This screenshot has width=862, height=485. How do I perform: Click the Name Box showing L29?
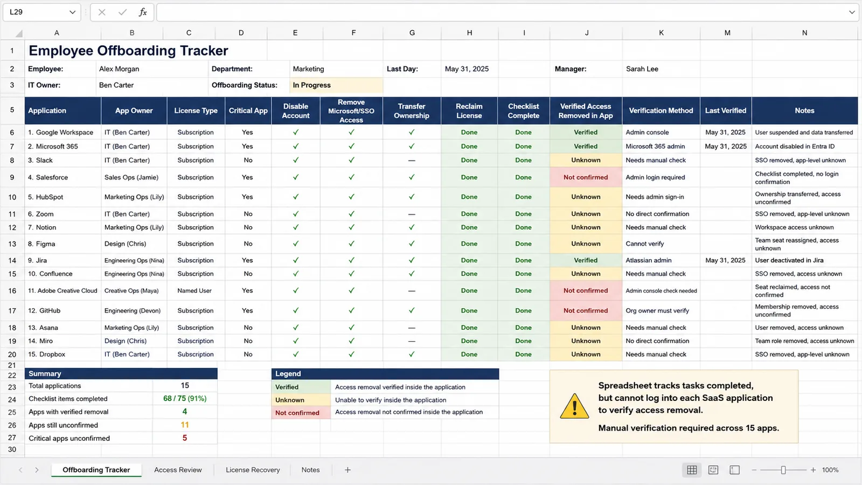[35, 12]
